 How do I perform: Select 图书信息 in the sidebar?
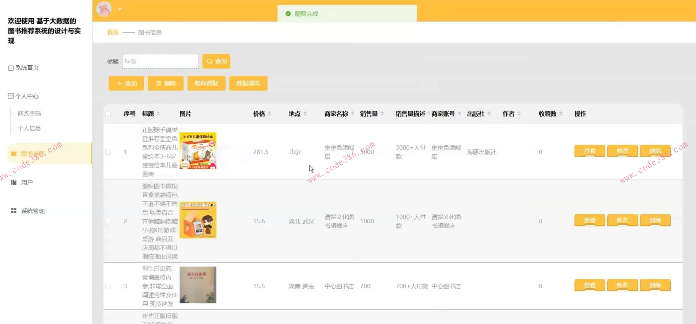49,154
